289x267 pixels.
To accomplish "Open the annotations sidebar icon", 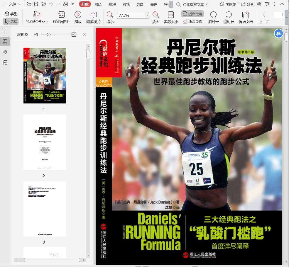I will [5, 52].
